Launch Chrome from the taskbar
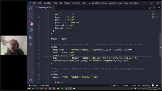The image size is (162, 91). pyautogui.click(x=42, y=88)
